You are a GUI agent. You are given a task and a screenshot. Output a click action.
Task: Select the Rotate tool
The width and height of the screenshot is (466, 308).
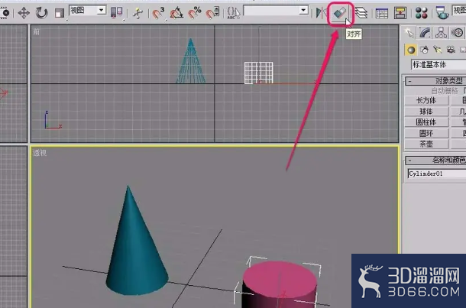click(41, 13)
